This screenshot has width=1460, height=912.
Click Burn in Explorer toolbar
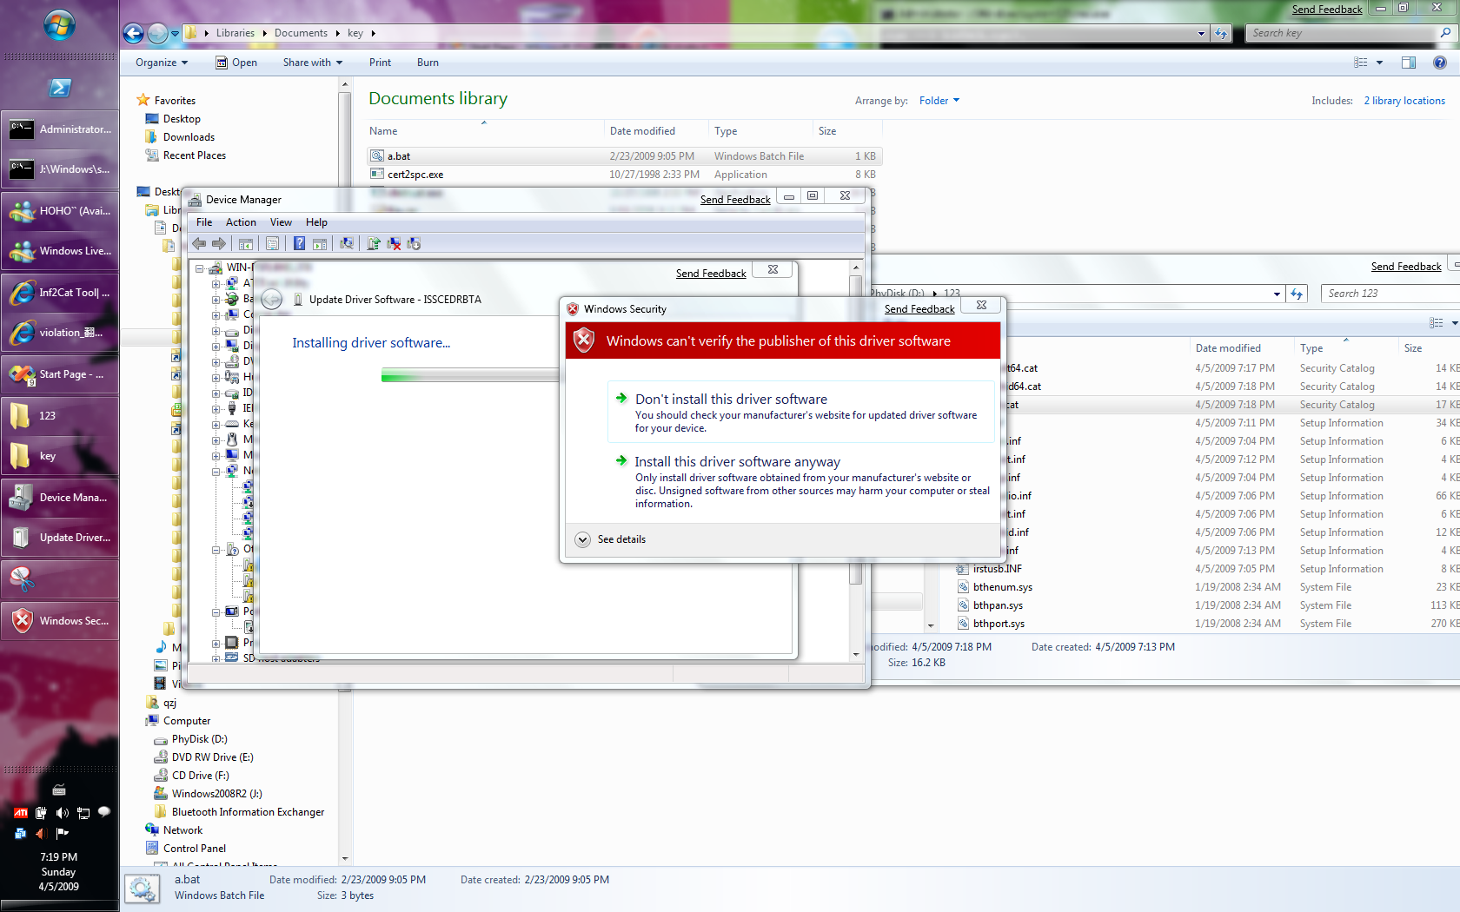(x=428, y=63)
